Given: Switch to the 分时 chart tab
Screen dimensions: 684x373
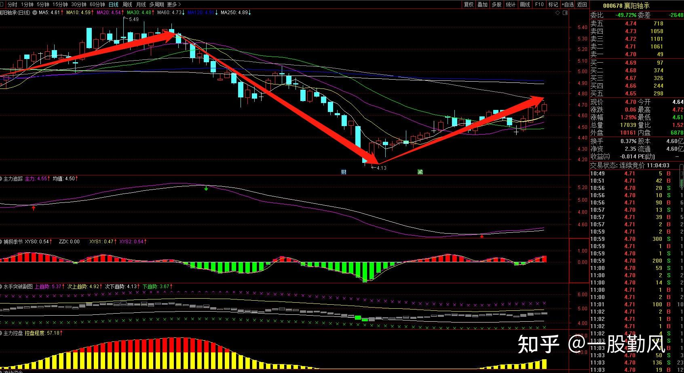Looking at the screenshot, I should (x=13, y=4).
